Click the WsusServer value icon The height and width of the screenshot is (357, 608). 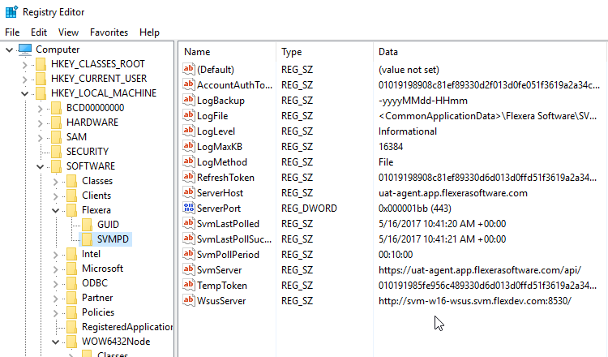pyautogui.click(x=188, y=301)
